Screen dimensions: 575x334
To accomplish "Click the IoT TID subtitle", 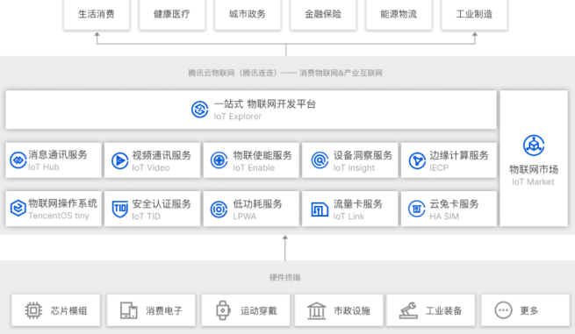I will 147,217.
